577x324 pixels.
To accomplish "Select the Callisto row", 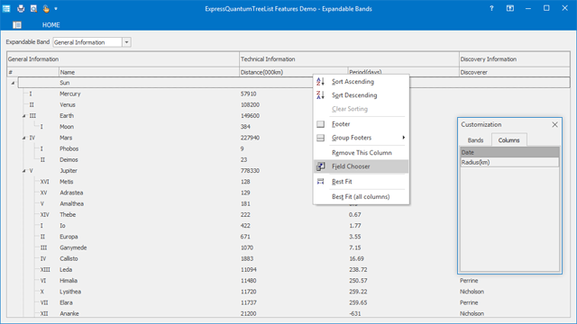I will (x=288, y=259).
